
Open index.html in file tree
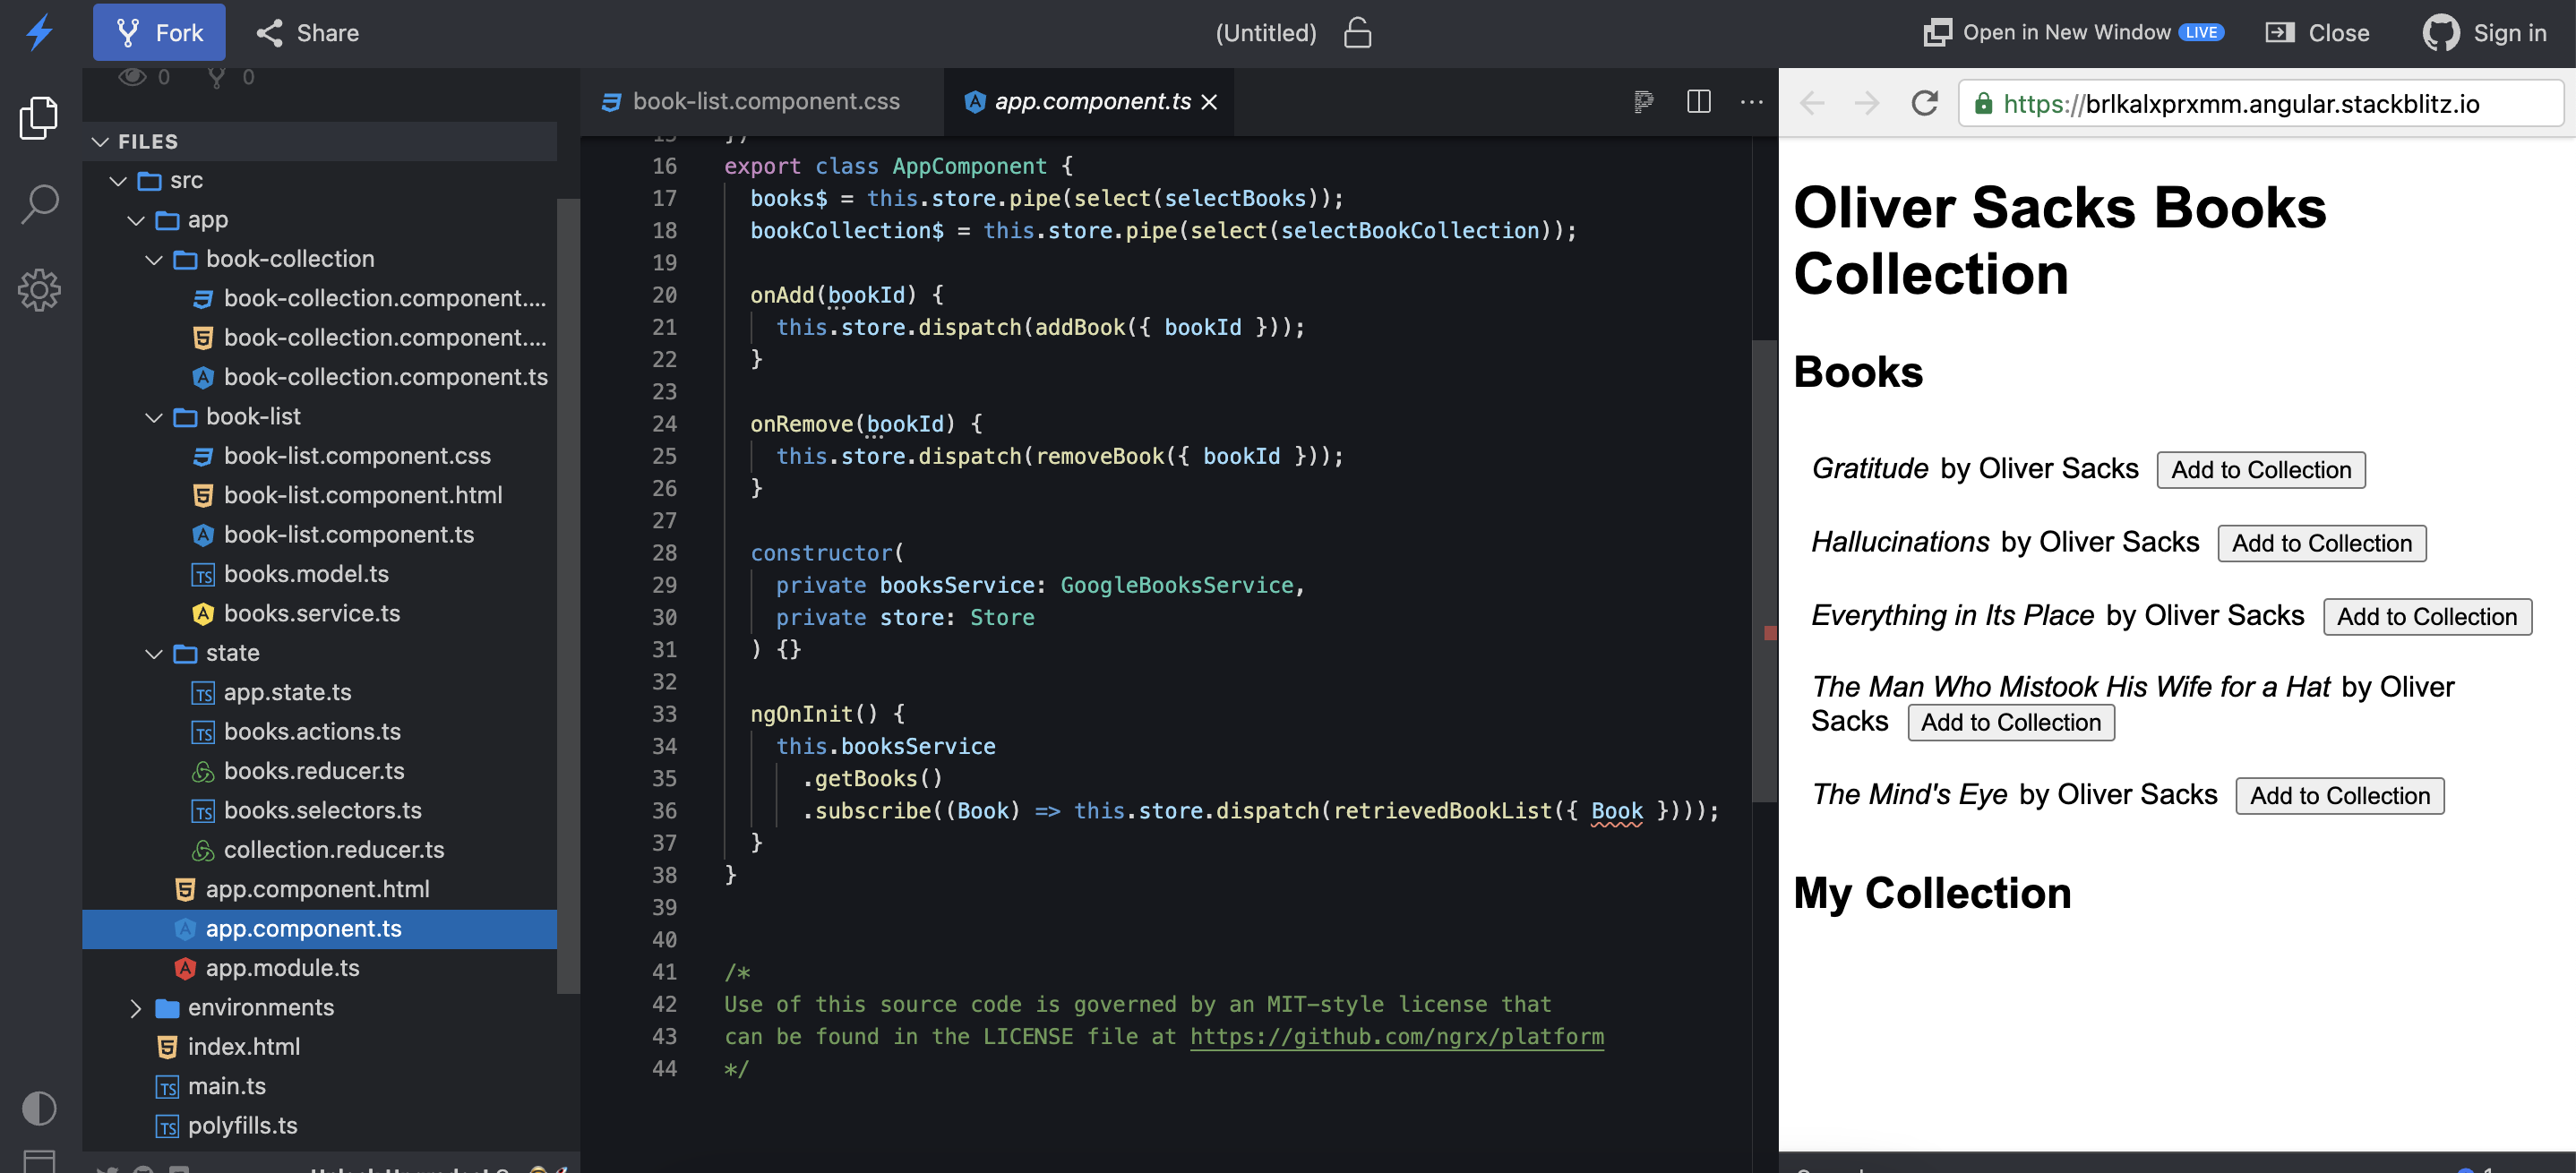click(x=243, y=1047)
